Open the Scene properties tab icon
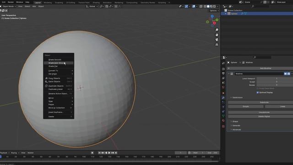The image size is (293, 165). [x=223, y=82]
